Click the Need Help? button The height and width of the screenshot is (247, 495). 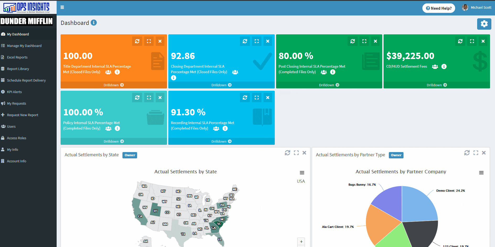point(439,8)
